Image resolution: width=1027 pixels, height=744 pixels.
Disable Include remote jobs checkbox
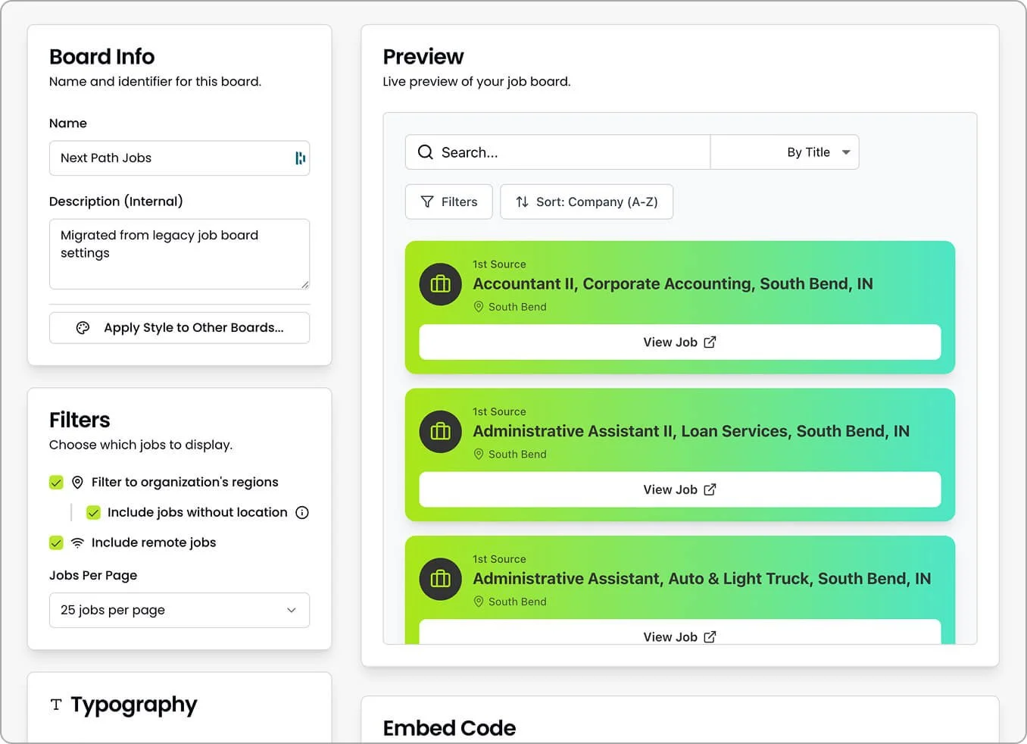pyautogui.click(x=56, y=543)
